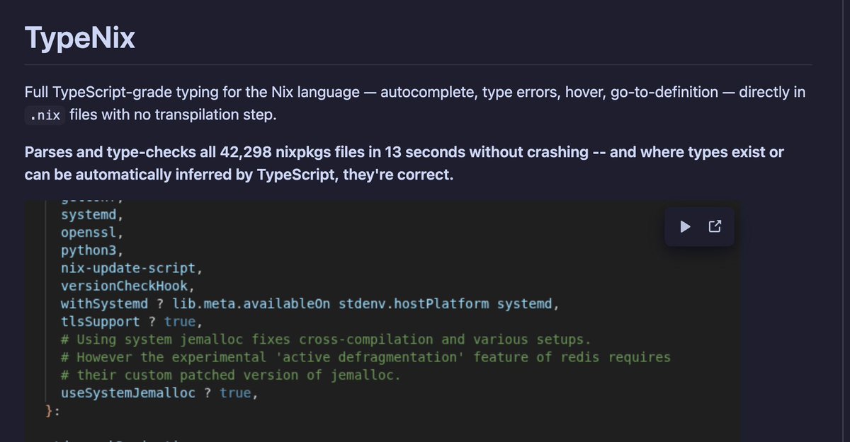Image resolution: width=850 pixels, height=442 pixels.
Task: Click the TypeNix heading
Action: tap(79, 37)
